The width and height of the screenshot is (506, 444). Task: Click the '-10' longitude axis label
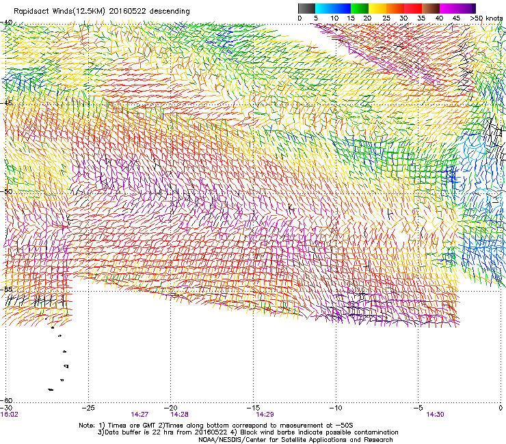336,408
